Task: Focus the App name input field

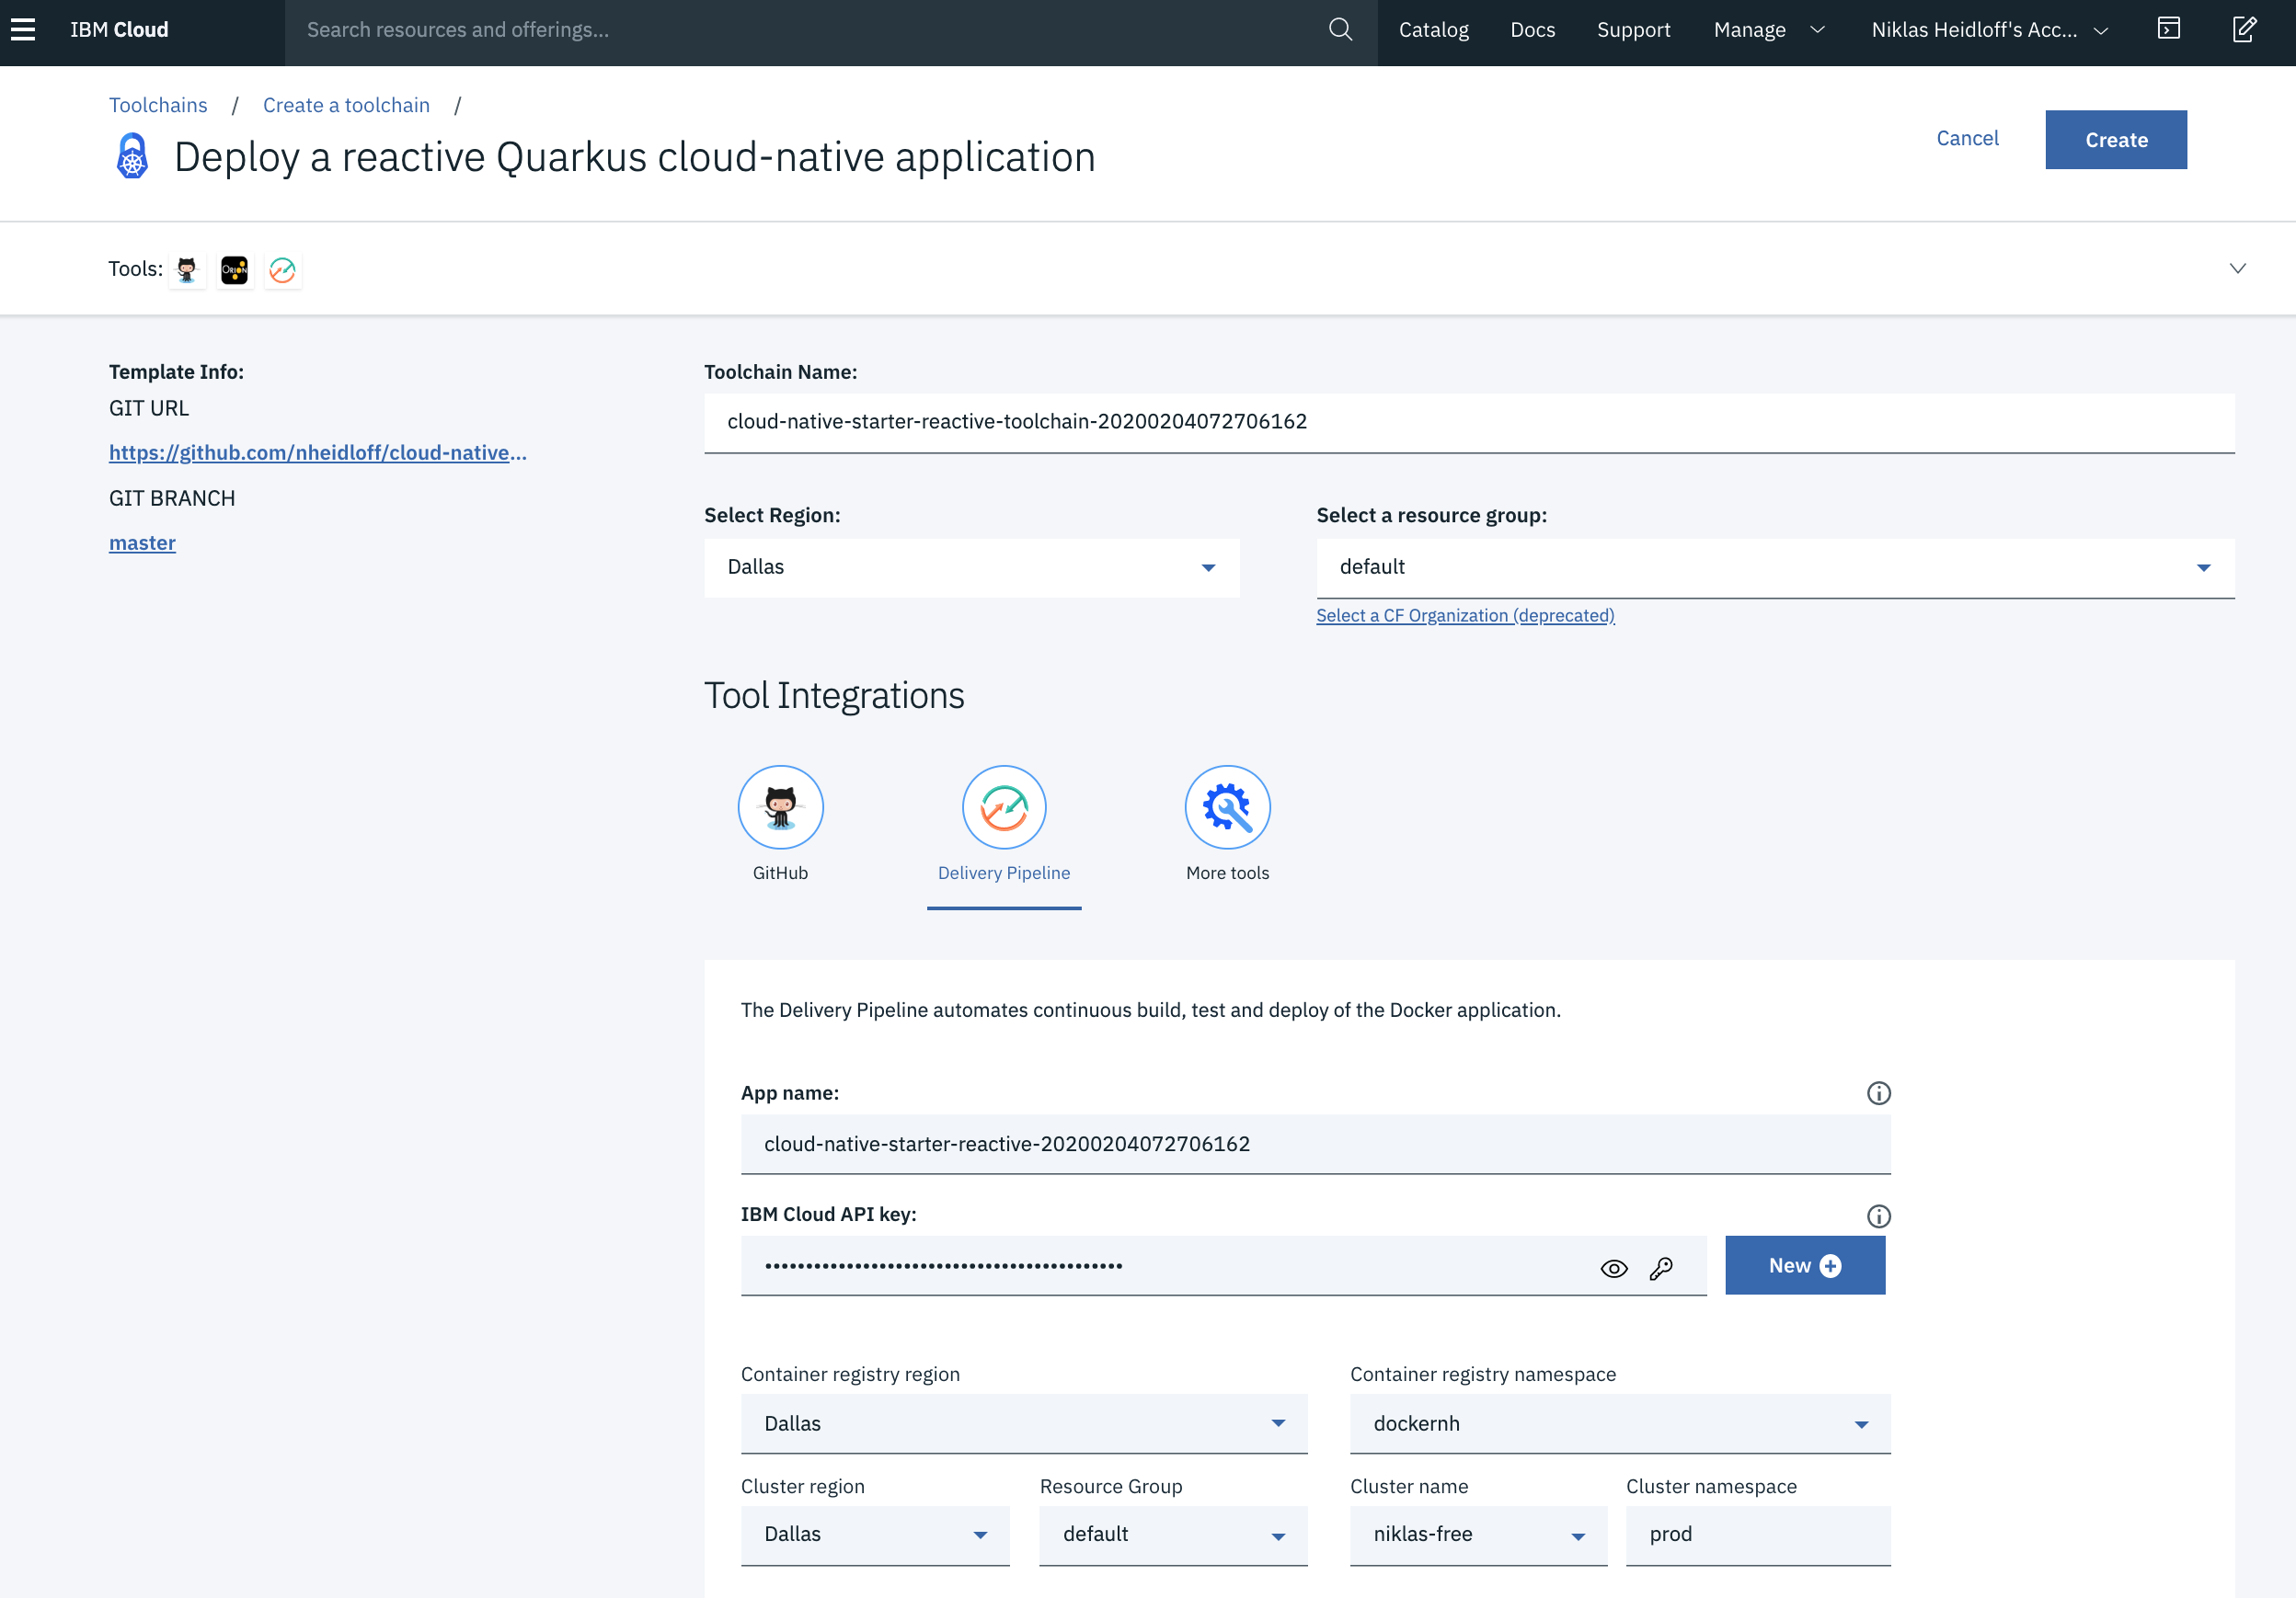Action: [1315, 1145]
